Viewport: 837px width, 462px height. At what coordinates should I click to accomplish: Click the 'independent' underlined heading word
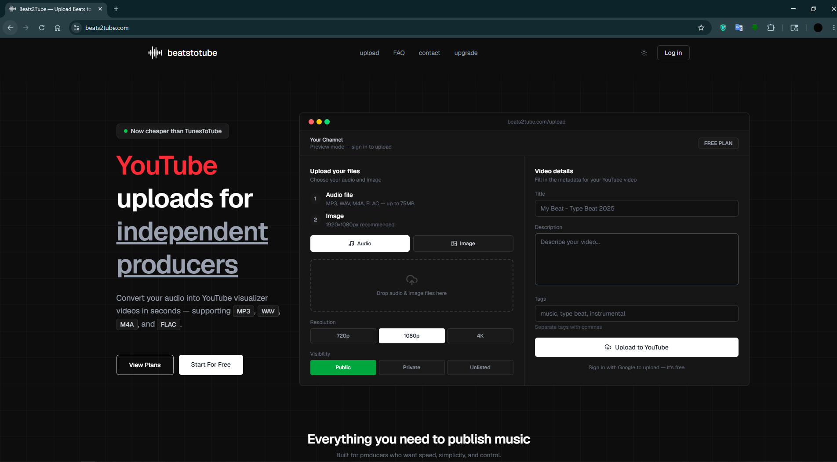pyautogui.click(x=192, y=232)
